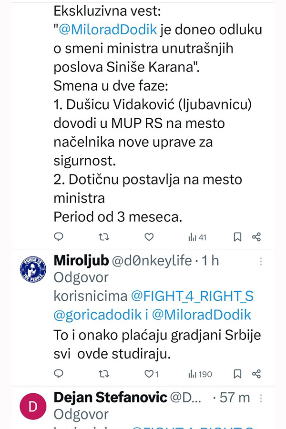The height and width of the screenshot is (429, 286).
Task: Open Miroljub's profile avatar
Action: (x=33, y=269)
